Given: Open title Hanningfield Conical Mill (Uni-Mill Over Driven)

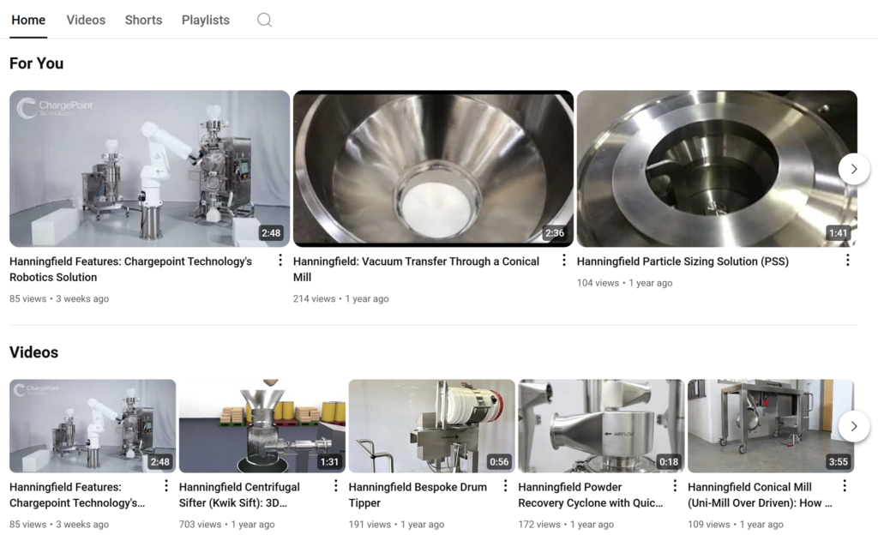Looking at the screenshot, I should [x=760, y=495].
